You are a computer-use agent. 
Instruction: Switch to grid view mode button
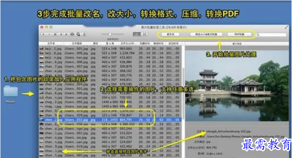tap(144, 34)
